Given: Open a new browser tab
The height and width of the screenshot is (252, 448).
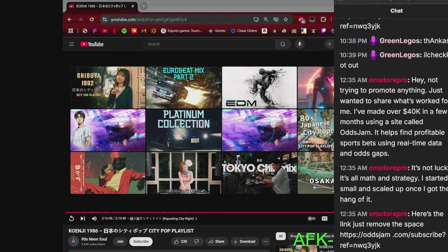Looking at the screenshot, I should (143, 6).
